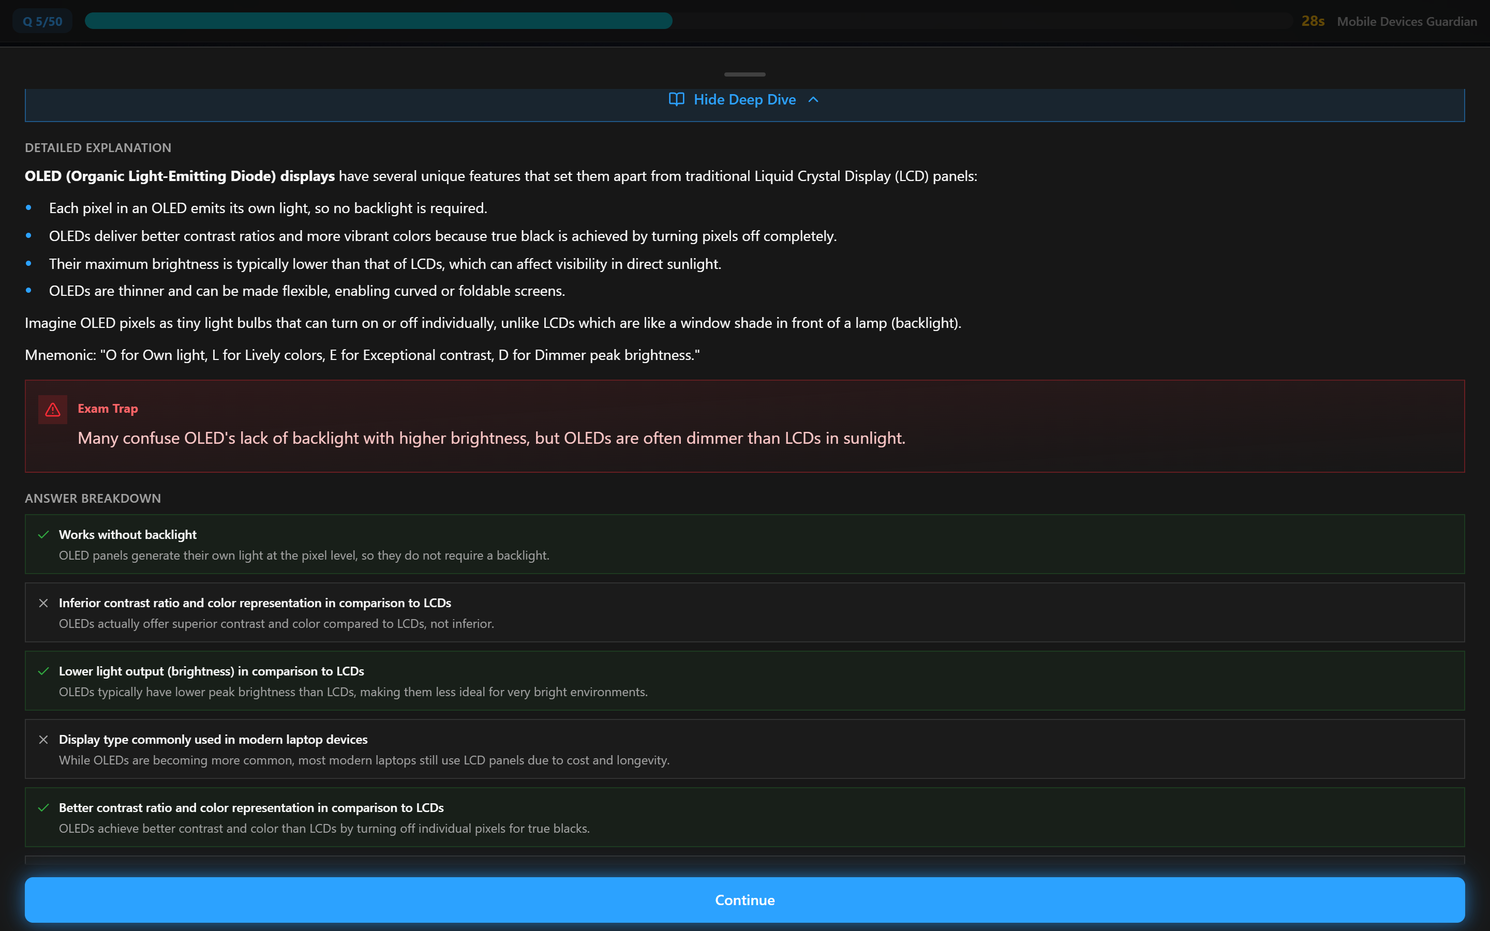Click checkmark beside Lower light output answer

pos(43,671)
